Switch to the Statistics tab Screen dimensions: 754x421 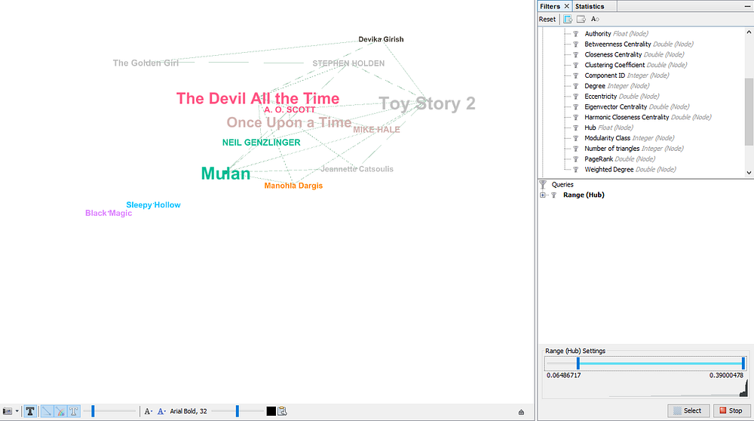click(590, 6)
